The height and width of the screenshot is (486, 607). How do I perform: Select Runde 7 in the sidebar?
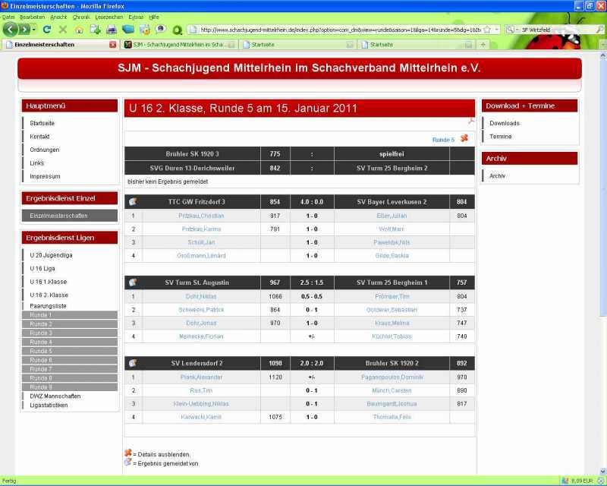click(x=41, y=369)
